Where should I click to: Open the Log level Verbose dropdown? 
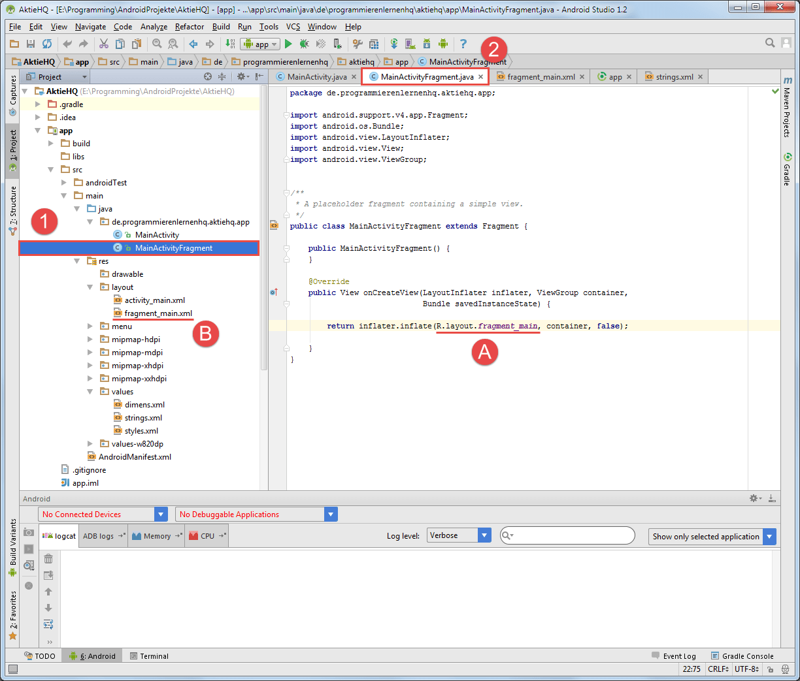[x=458, y=535]
